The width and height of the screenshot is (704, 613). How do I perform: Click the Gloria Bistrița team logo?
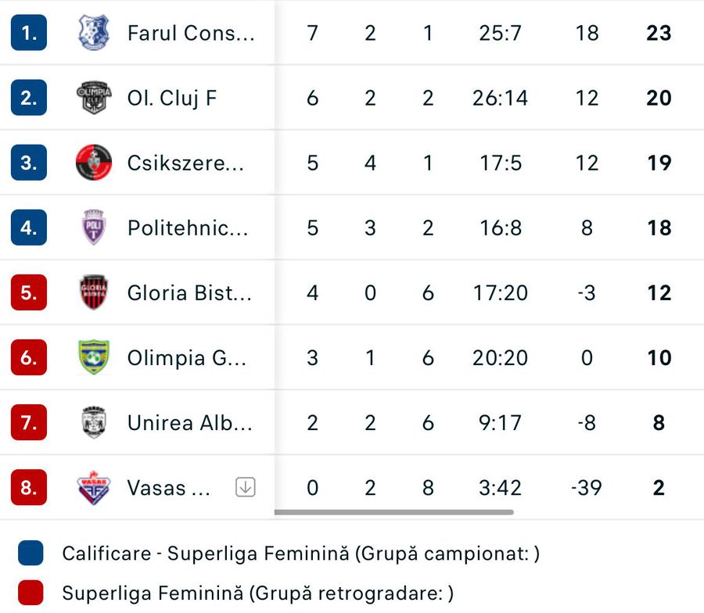(94, 292)
